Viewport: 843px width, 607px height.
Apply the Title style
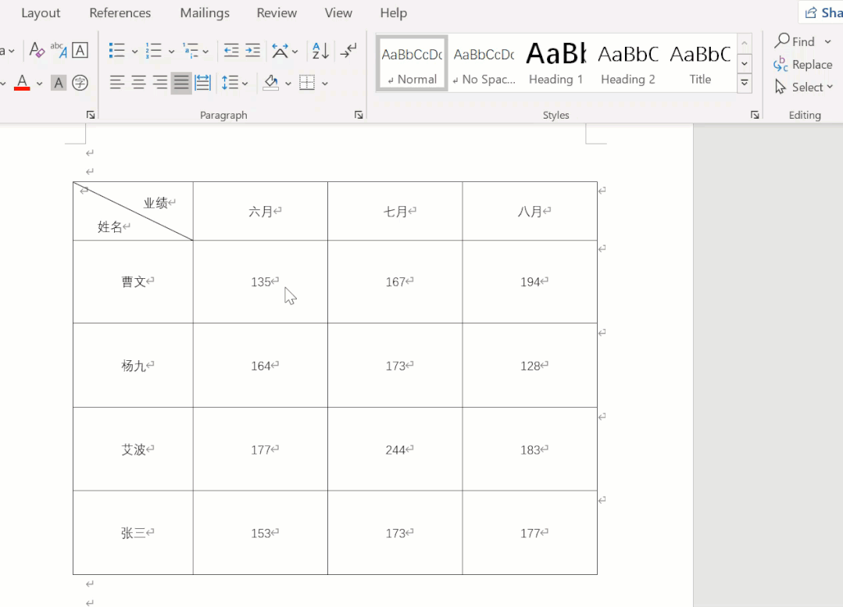(x=700, y=63)
